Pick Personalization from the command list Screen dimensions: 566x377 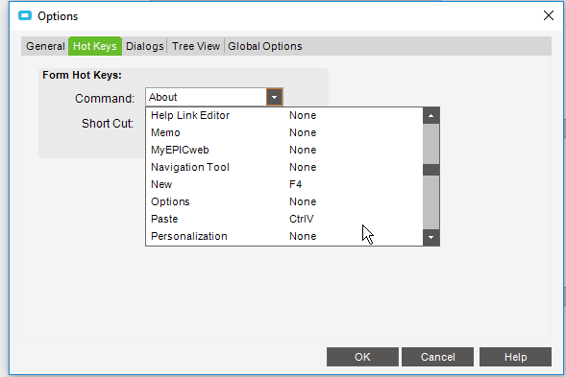coord(284,236)
